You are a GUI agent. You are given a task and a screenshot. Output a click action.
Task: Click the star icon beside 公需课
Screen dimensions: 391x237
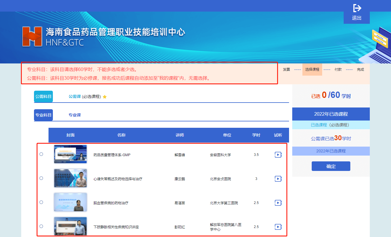105,97
